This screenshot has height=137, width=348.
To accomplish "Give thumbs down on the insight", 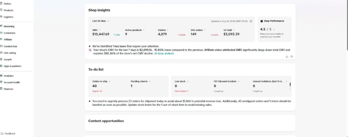I will 292,57.
